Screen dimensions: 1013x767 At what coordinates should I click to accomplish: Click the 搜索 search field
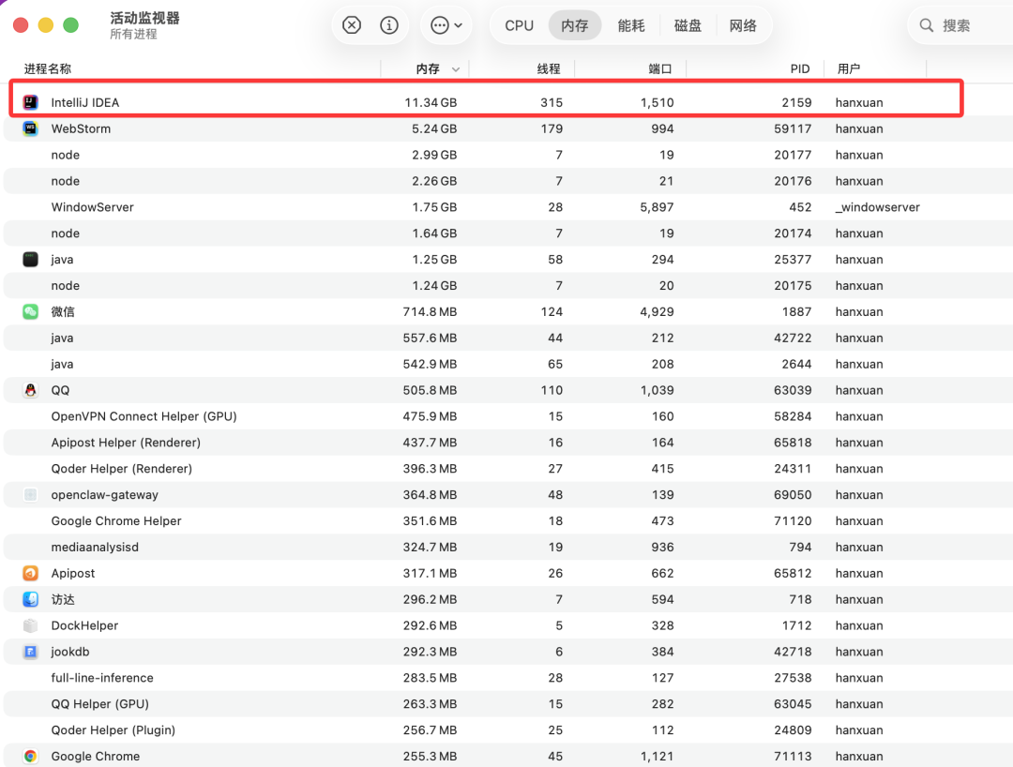point(961,25)
